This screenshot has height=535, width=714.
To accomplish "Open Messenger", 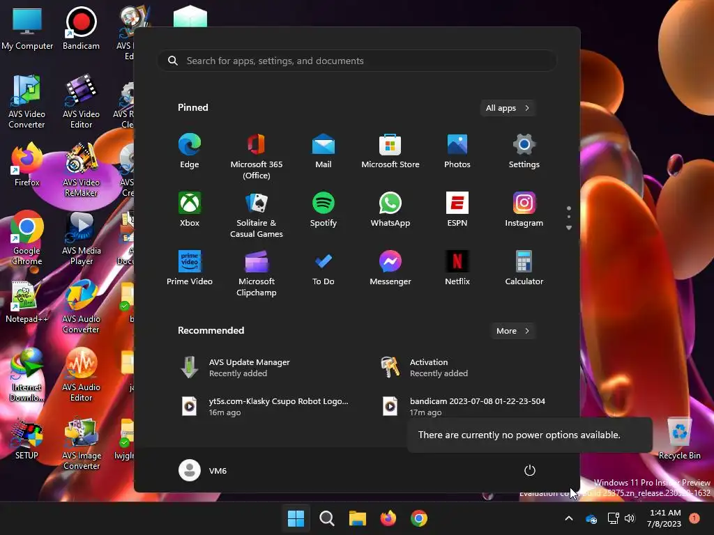I will coord(390,268).
